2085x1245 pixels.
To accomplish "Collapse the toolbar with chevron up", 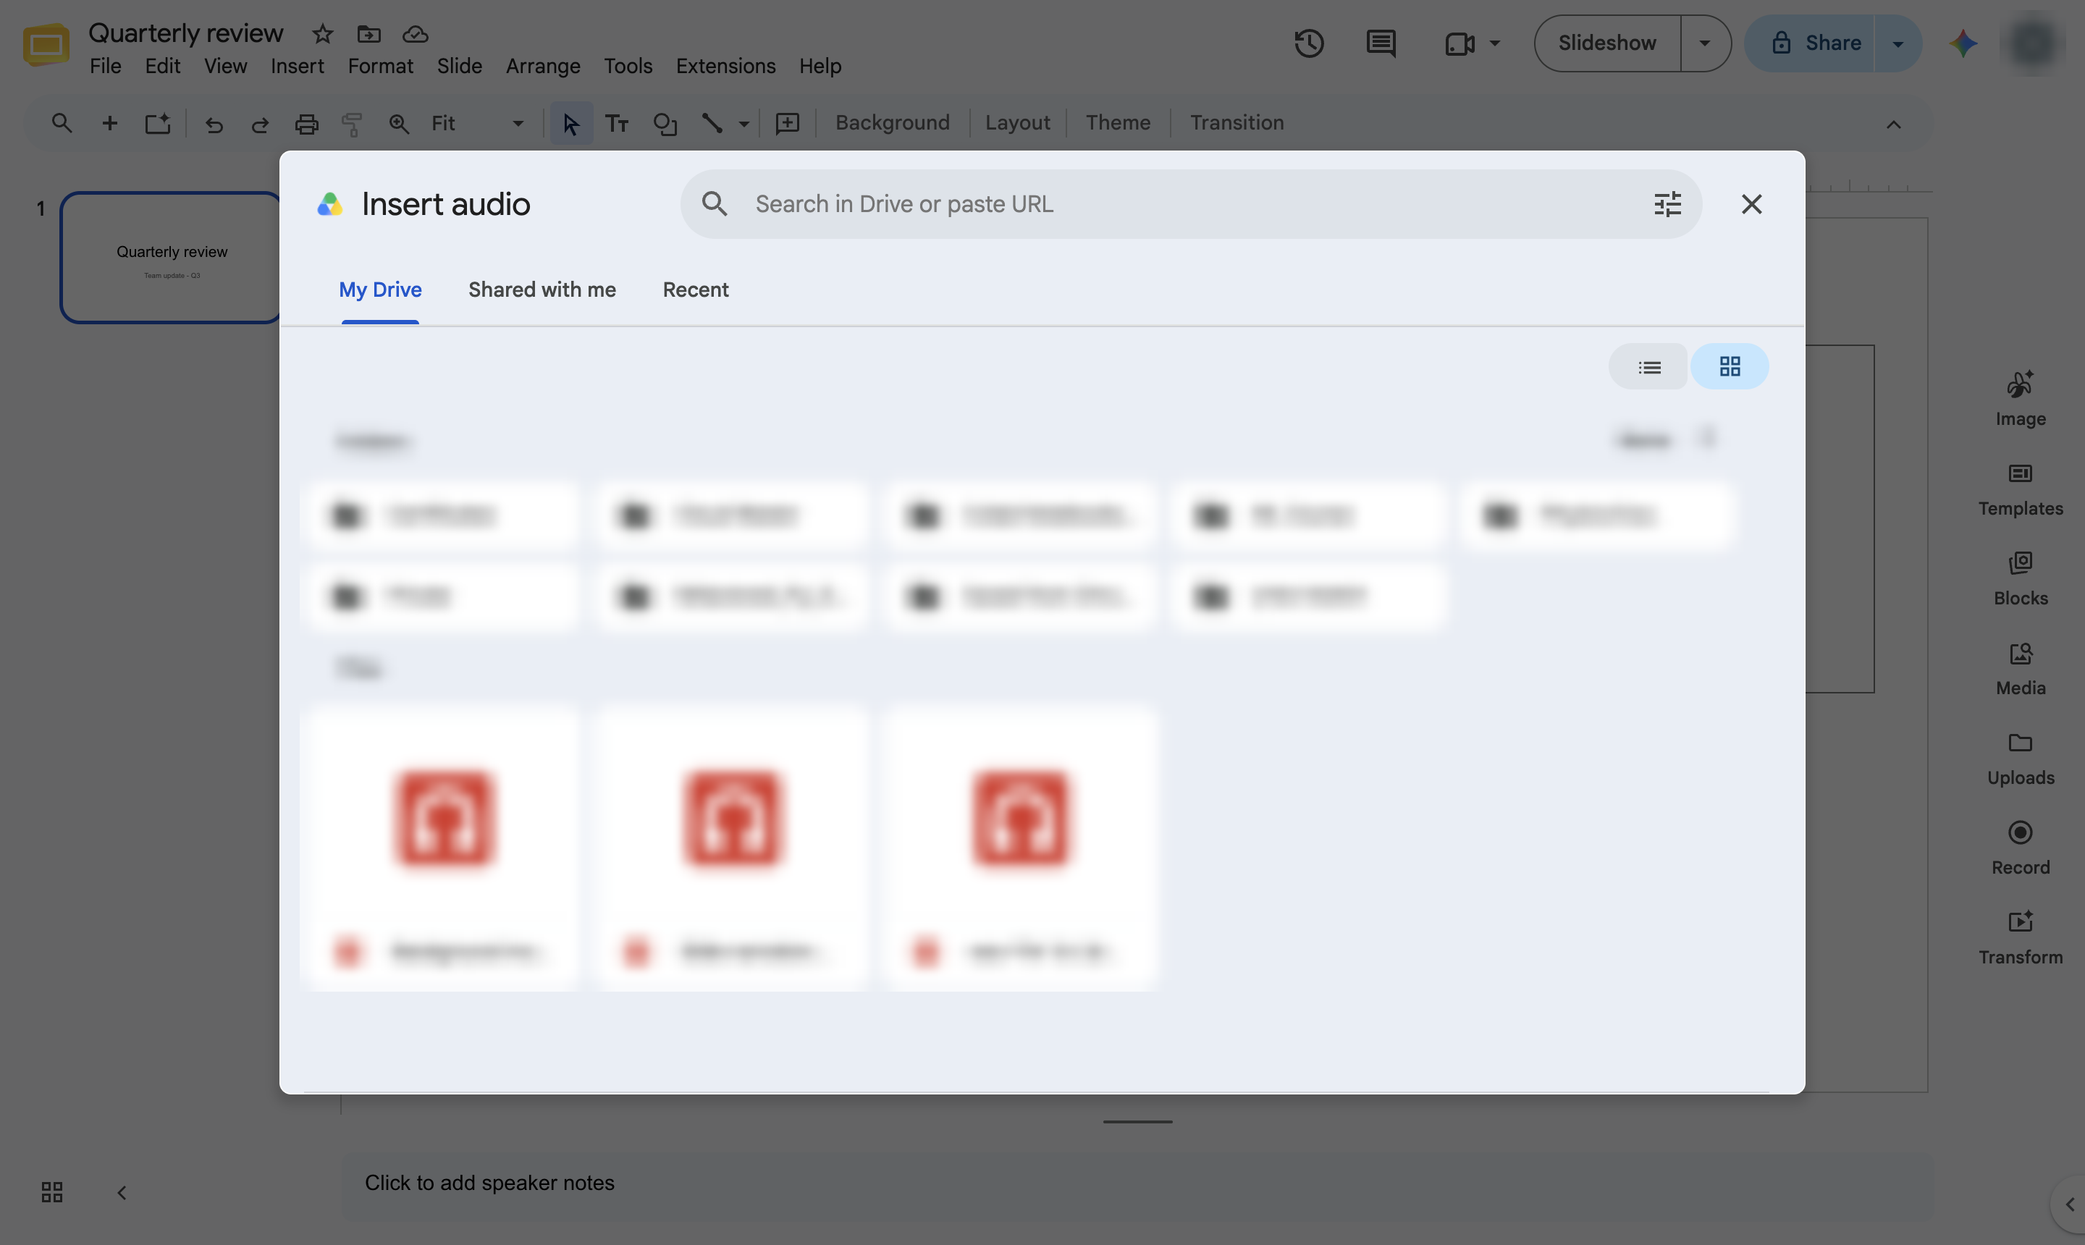I will [x=1894, y=124].
